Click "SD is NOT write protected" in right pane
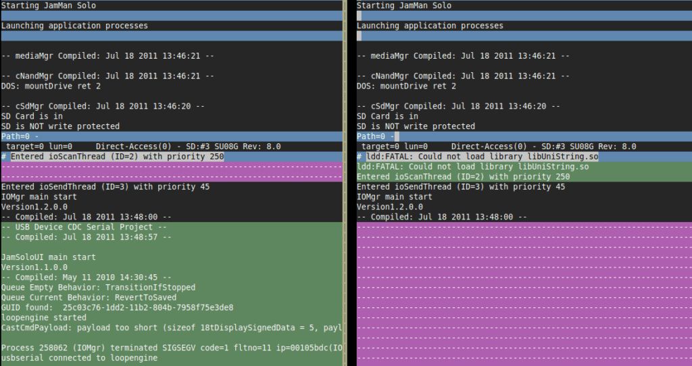The height and width of the screenshot is (366, 692). coord(416,126)
